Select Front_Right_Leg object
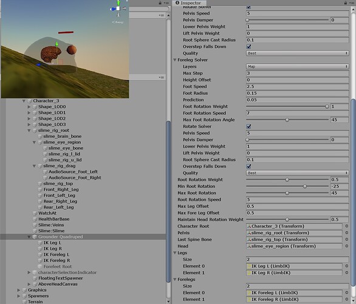Viewport: 356px width, 304px height. pyautogui.click(x=61, y=190)
